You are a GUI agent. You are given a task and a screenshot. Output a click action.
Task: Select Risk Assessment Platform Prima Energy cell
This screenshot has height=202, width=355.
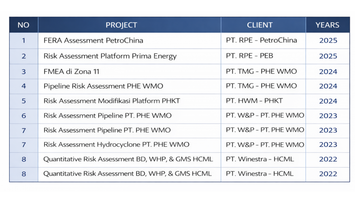coord(110,56)
